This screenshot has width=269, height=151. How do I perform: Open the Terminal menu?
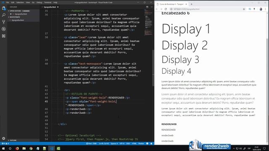coord(47,3)
